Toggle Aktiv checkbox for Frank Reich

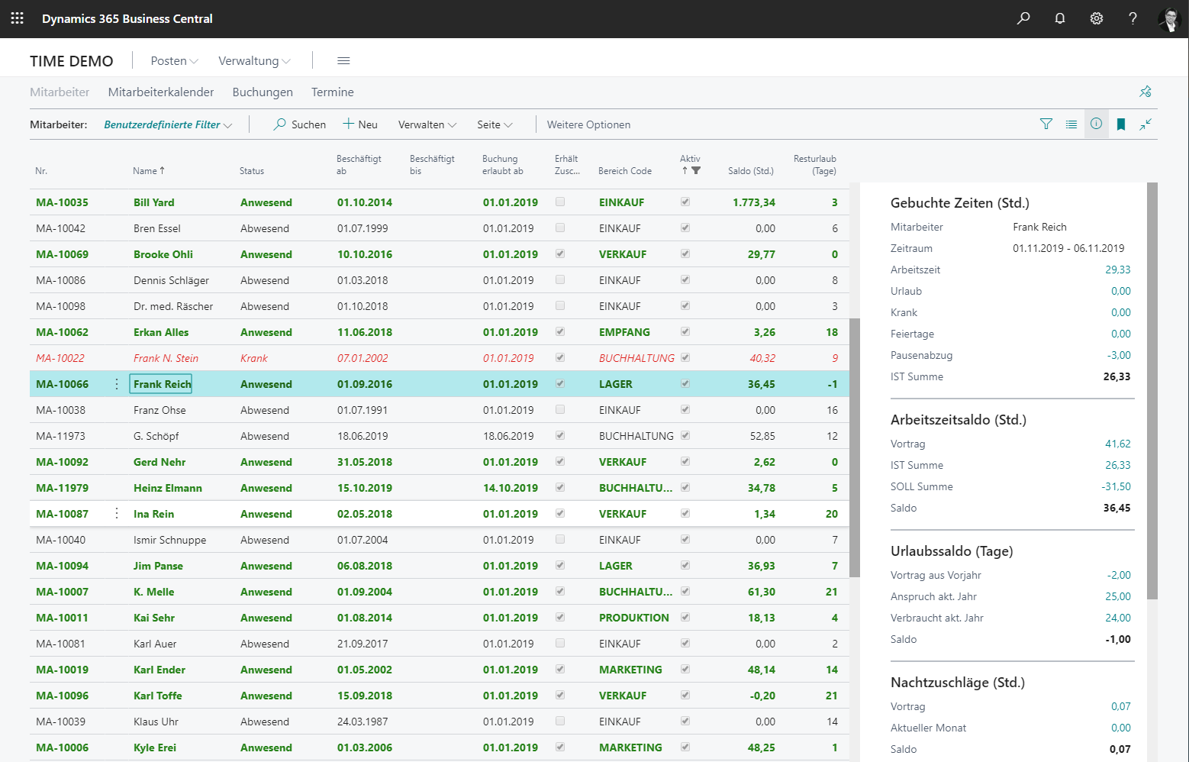pos(685,384)
